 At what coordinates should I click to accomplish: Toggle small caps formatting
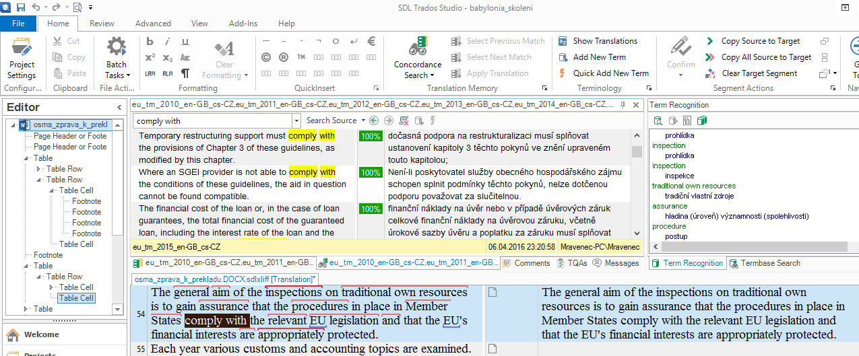[x=185, y=58]
